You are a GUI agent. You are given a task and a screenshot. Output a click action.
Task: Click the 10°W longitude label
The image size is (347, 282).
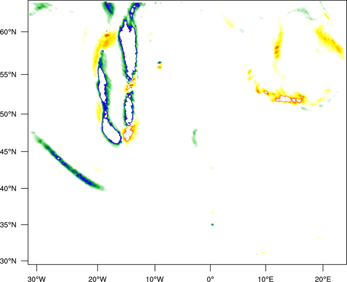[x=155, y=279]
